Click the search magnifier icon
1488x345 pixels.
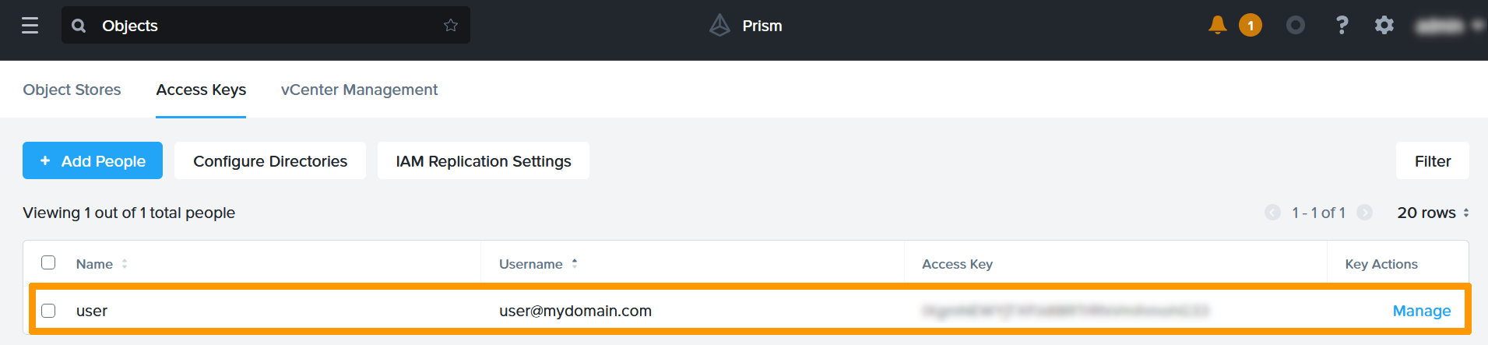pos(79,26)
